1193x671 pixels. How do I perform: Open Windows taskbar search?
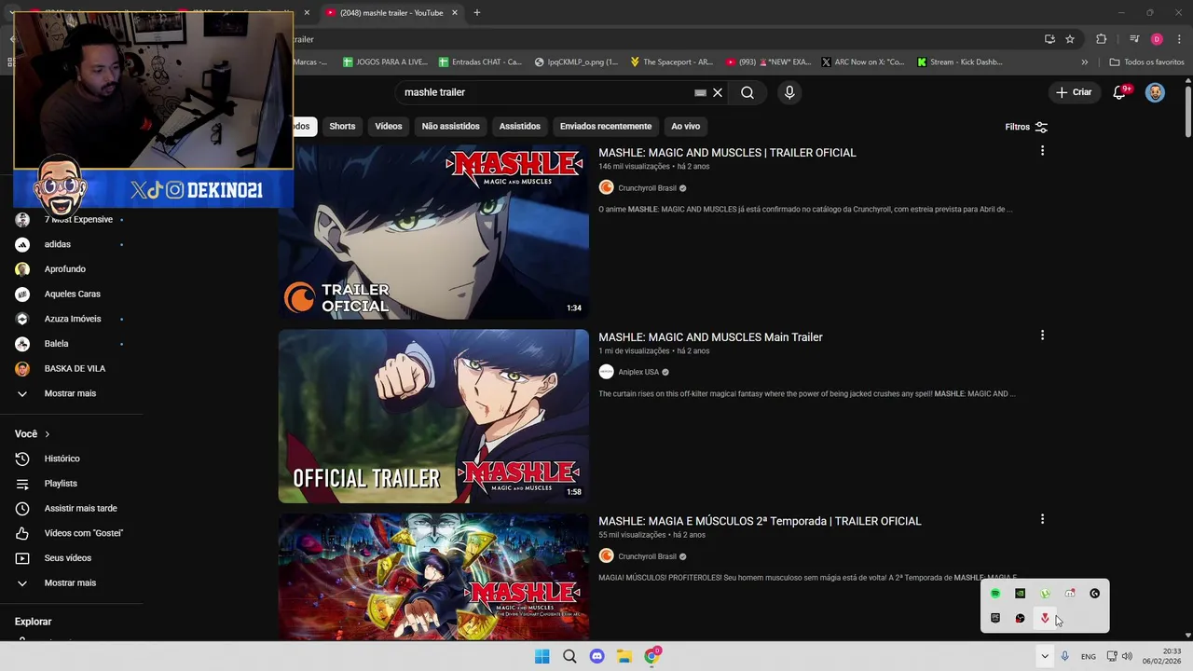click(x=569, y=656)
